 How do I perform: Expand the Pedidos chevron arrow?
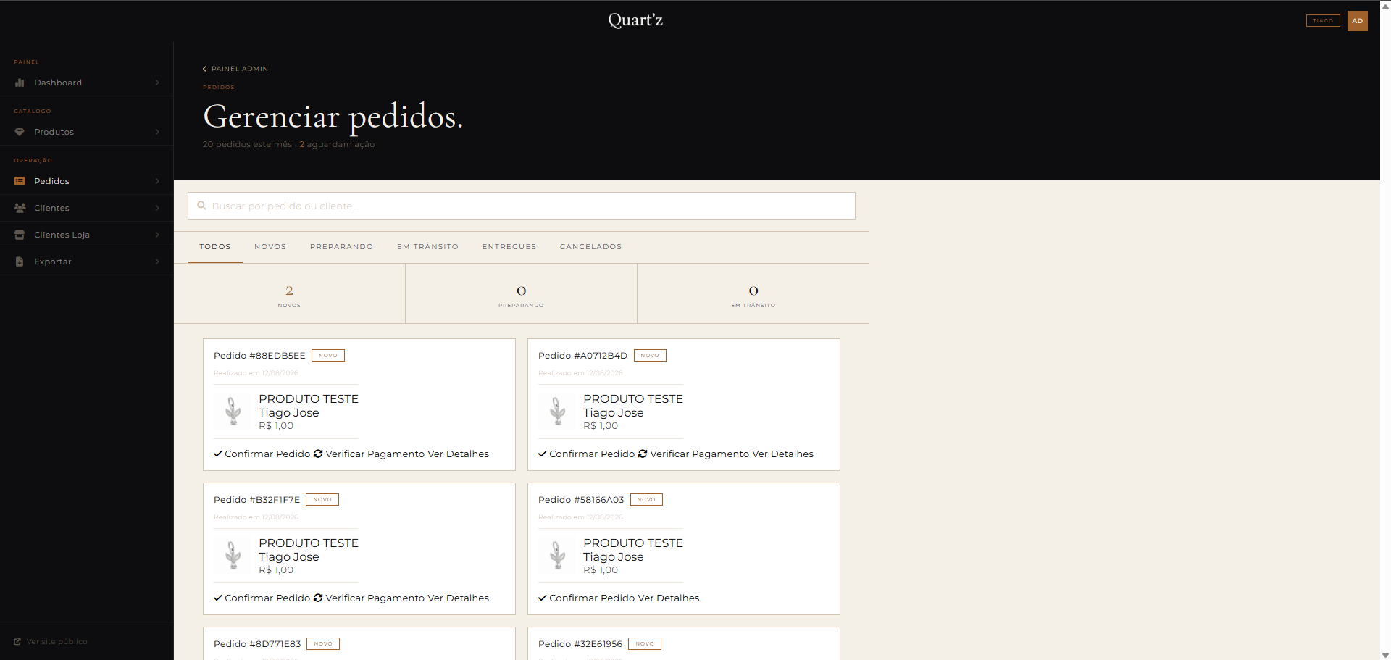pos(157,181)
